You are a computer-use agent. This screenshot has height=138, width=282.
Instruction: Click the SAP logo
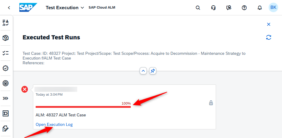(x=28, y=7)
